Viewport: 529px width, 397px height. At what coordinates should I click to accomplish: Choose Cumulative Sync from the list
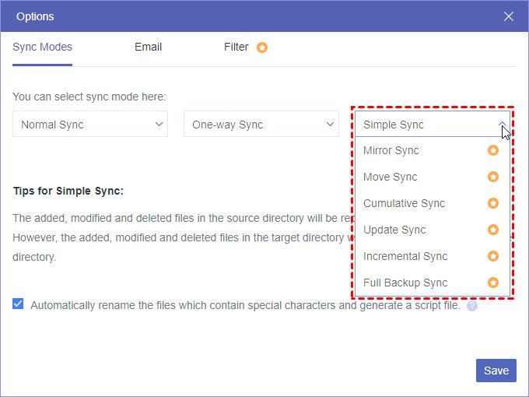(433, 203)
